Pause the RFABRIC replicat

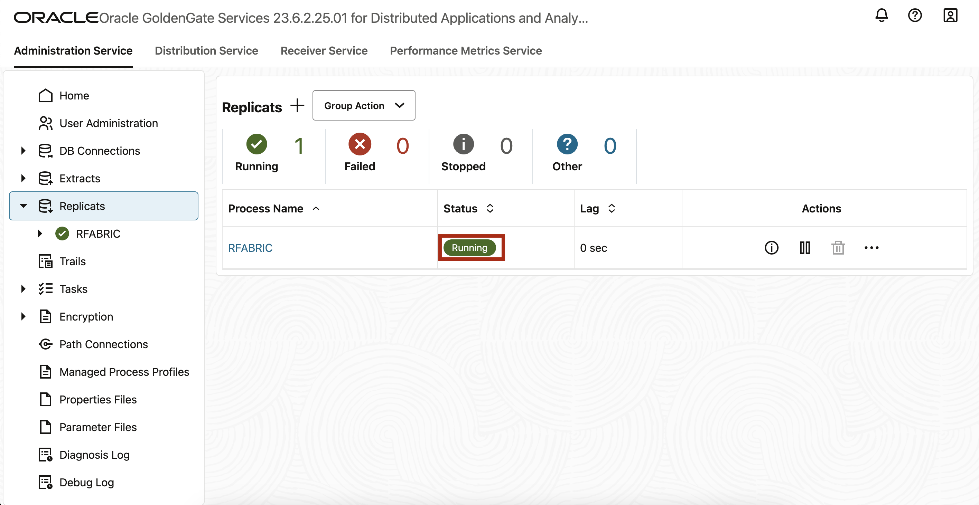coord(804,248)
